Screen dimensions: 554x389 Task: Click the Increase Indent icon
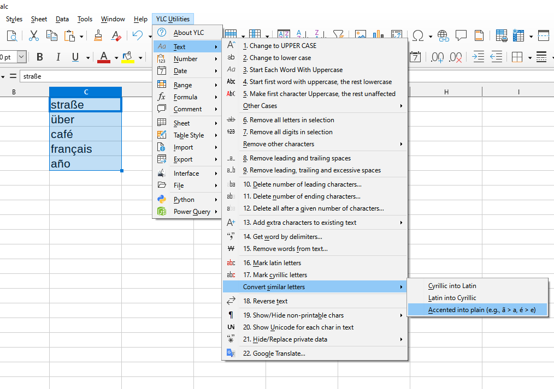pyautogui.click(x=478, y=57)
